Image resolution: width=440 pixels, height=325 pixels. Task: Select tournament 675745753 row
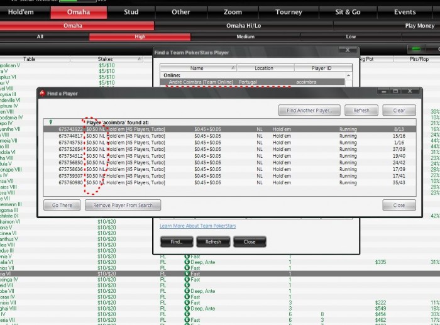(229, 143)
